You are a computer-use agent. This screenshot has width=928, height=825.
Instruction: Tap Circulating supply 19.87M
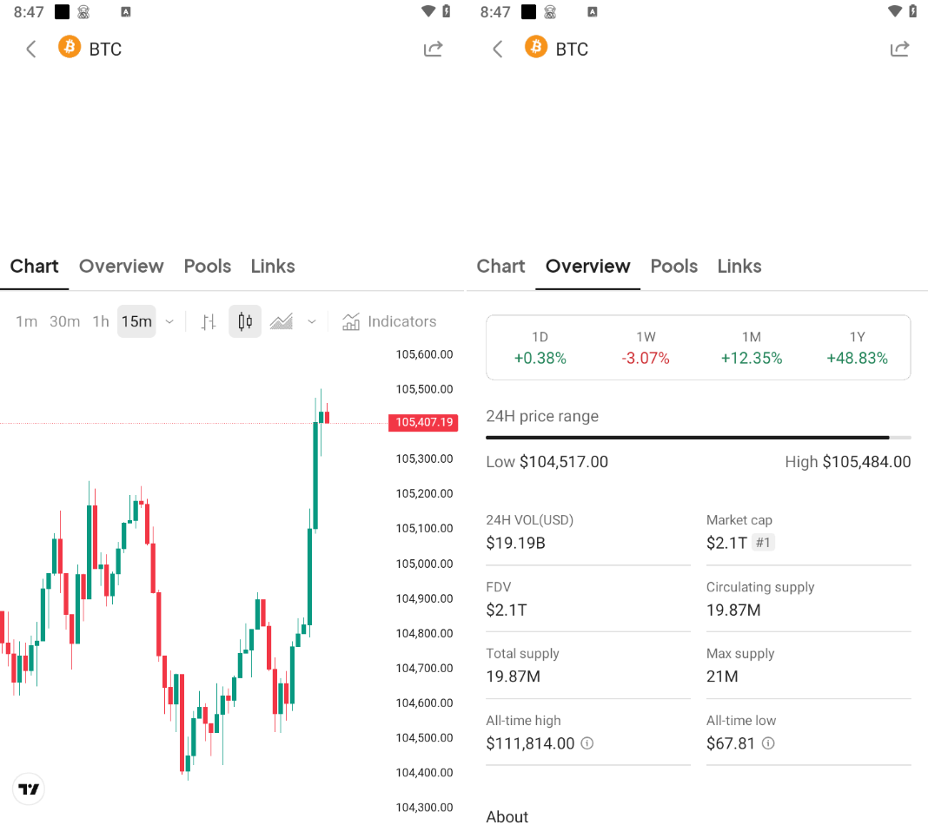733,610
